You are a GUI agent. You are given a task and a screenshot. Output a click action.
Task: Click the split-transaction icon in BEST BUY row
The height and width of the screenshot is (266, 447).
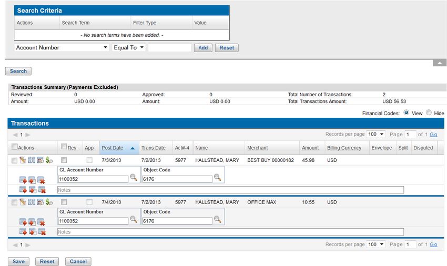click(32, 160)
